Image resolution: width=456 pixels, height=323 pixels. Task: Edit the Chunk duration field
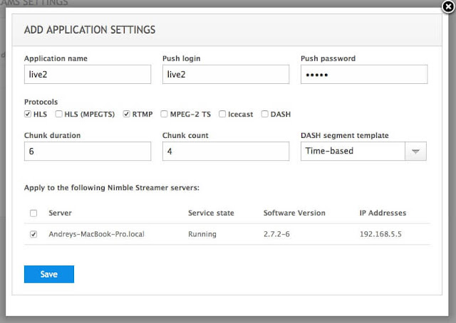coord(88,151)
